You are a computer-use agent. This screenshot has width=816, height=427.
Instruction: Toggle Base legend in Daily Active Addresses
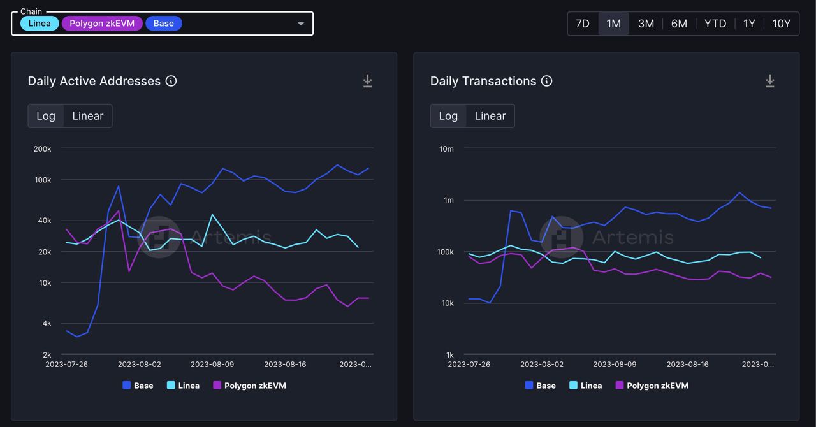tap(138, 386)
